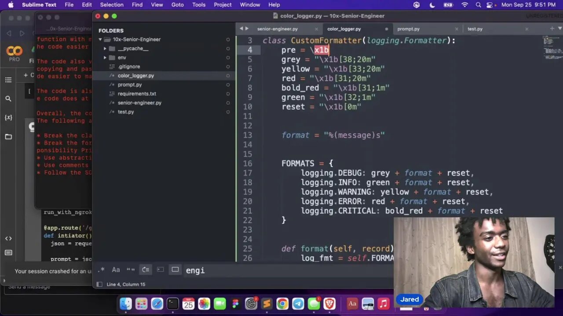Image resolution: width=563 pixels, height=316 pixels.
Task: Open Figma from the dock
Action: pyautogui.click(x=235, y=304)
